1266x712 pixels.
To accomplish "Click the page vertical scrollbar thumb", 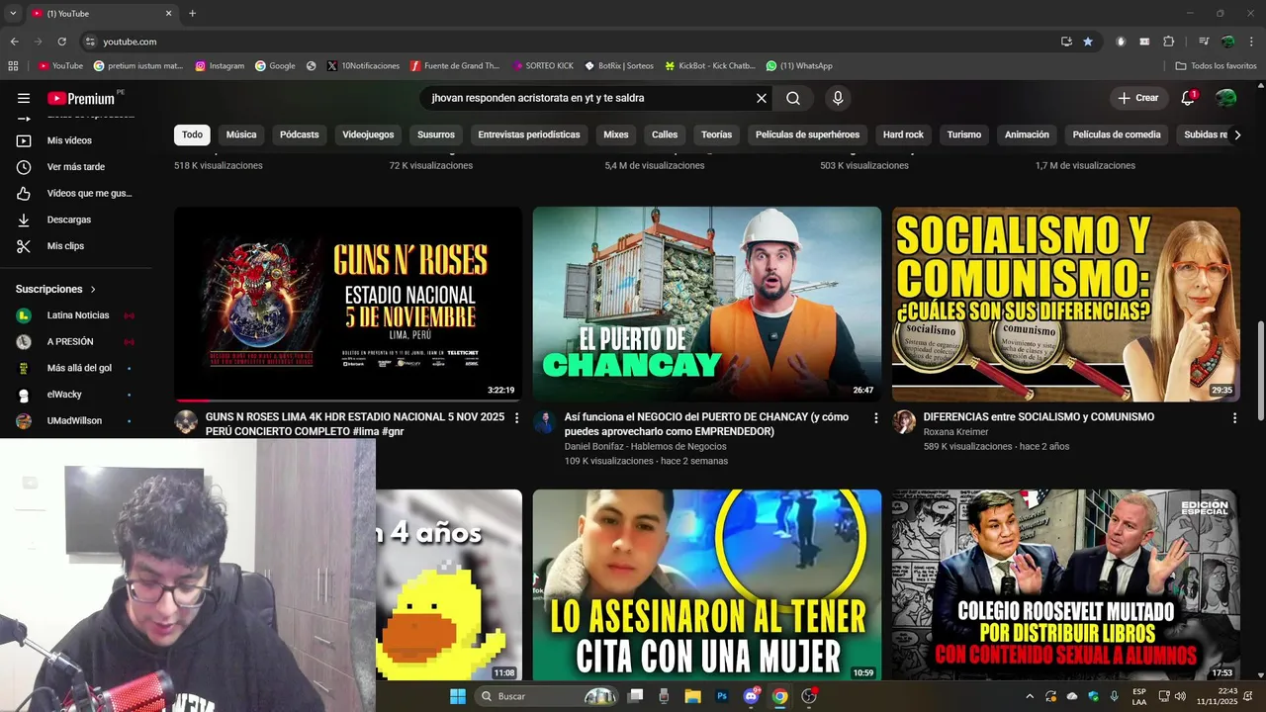I will pyautogui.click(x=1260, y=371).
